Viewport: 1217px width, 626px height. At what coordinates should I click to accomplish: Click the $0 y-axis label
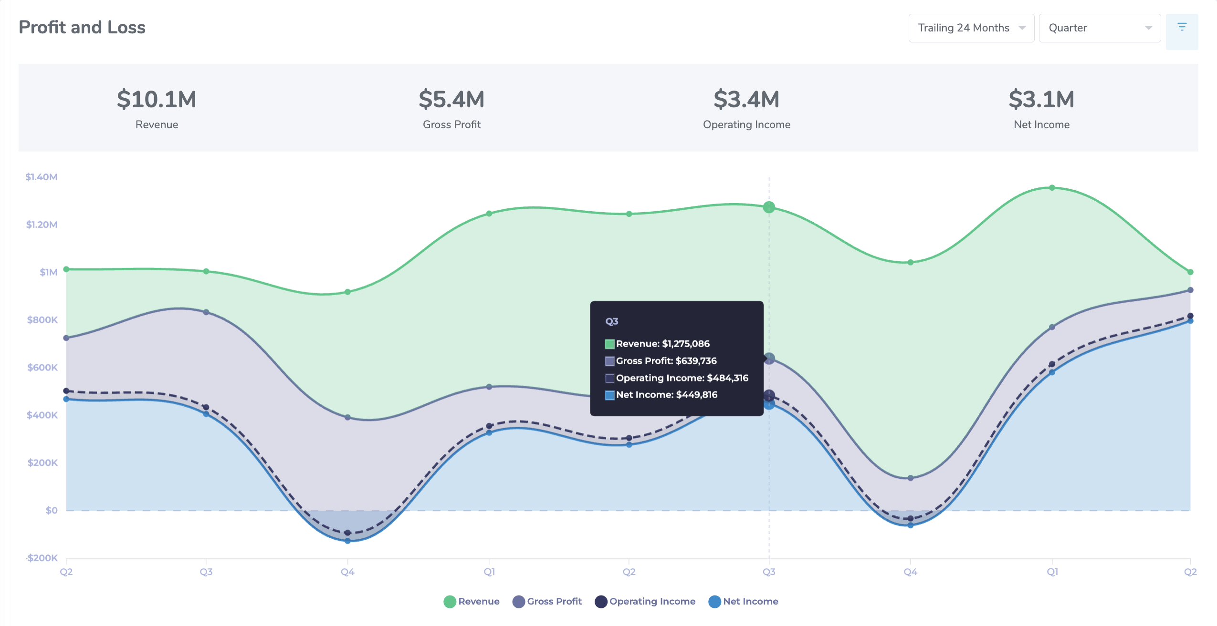click(x=52, y=510)
